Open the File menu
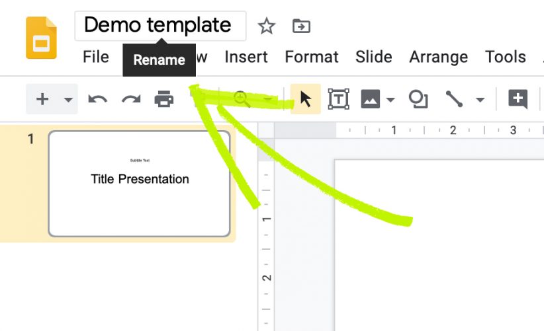544x331 pixels. 96,57
